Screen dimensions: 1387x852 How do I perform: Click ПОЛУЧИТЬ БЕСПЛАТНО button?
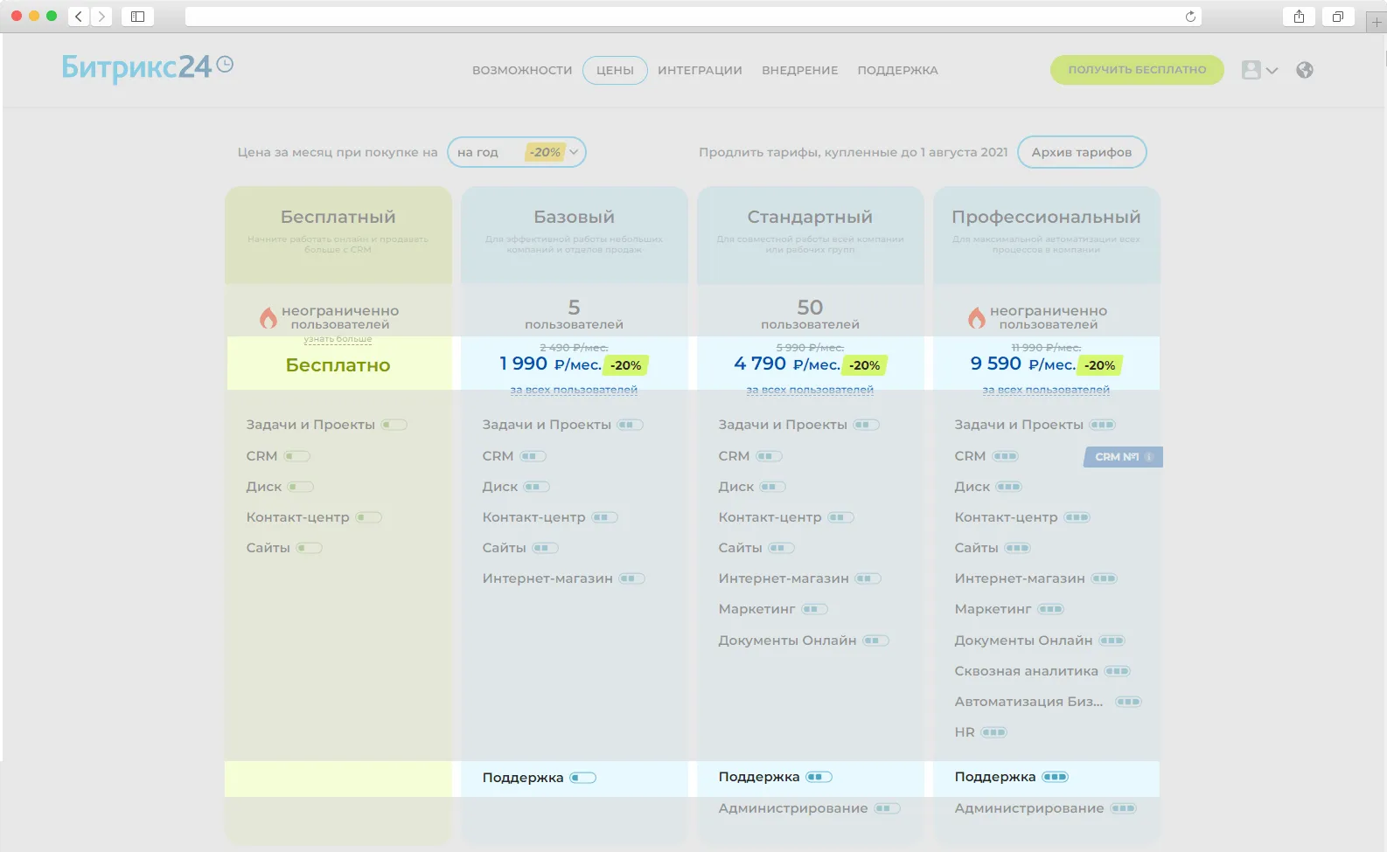coord(1137,70)
